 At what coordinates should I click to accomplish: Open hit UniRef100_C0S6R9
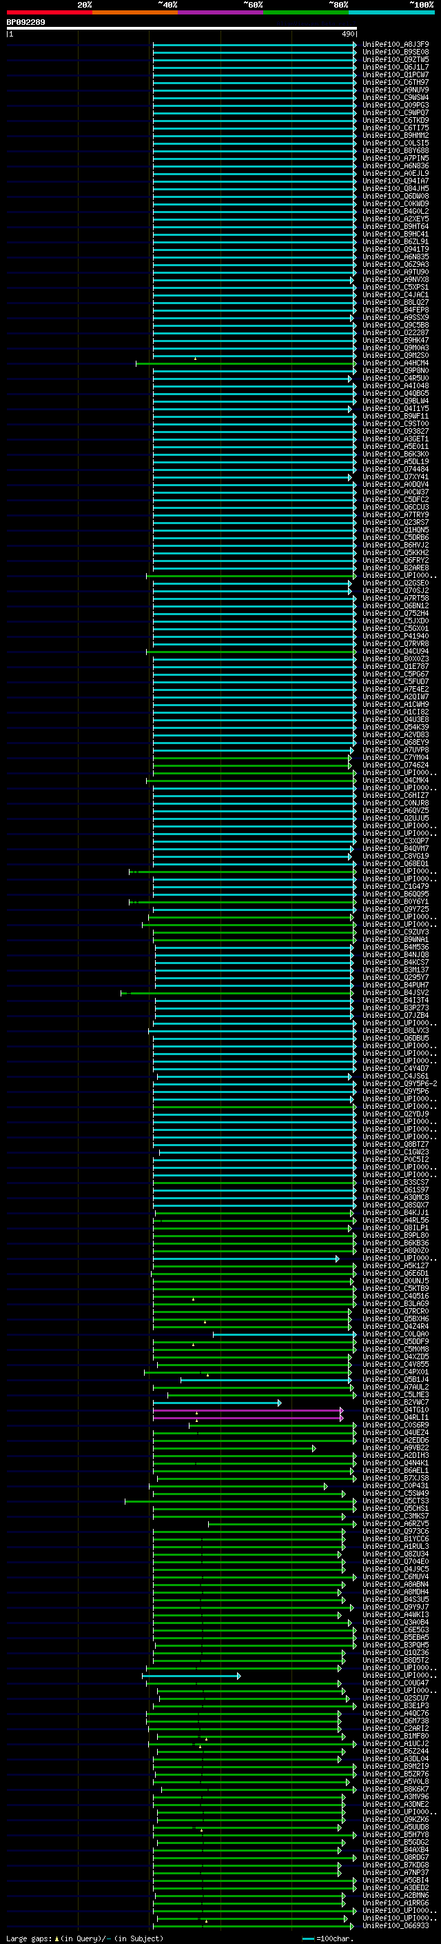[x=395, y=1425]
